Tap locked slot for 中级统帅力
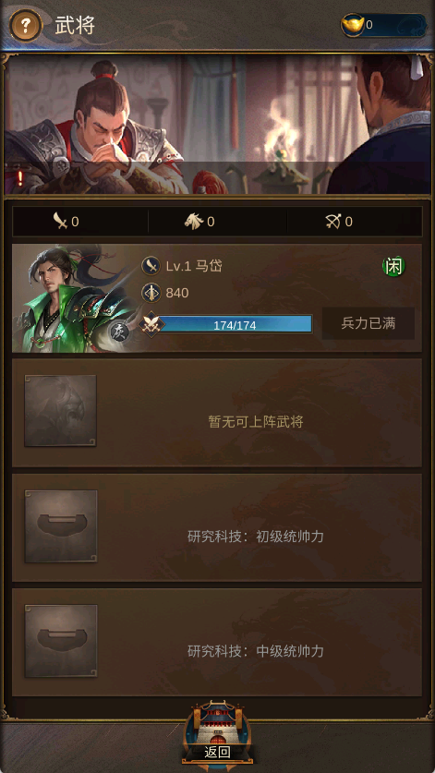This screenshot has height=773, width=435. coord(61,641)
